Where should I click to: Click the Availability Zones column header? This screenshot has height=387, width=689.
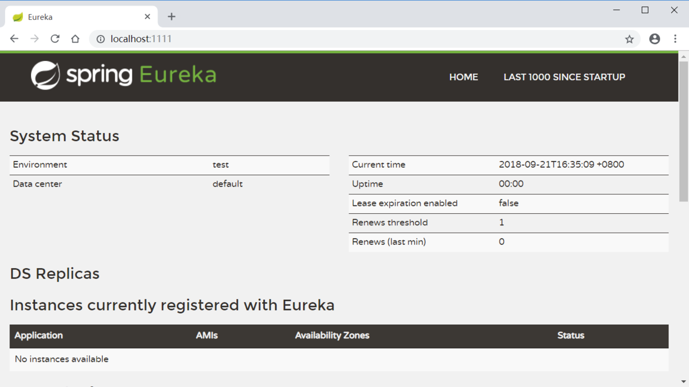(332, 335)
